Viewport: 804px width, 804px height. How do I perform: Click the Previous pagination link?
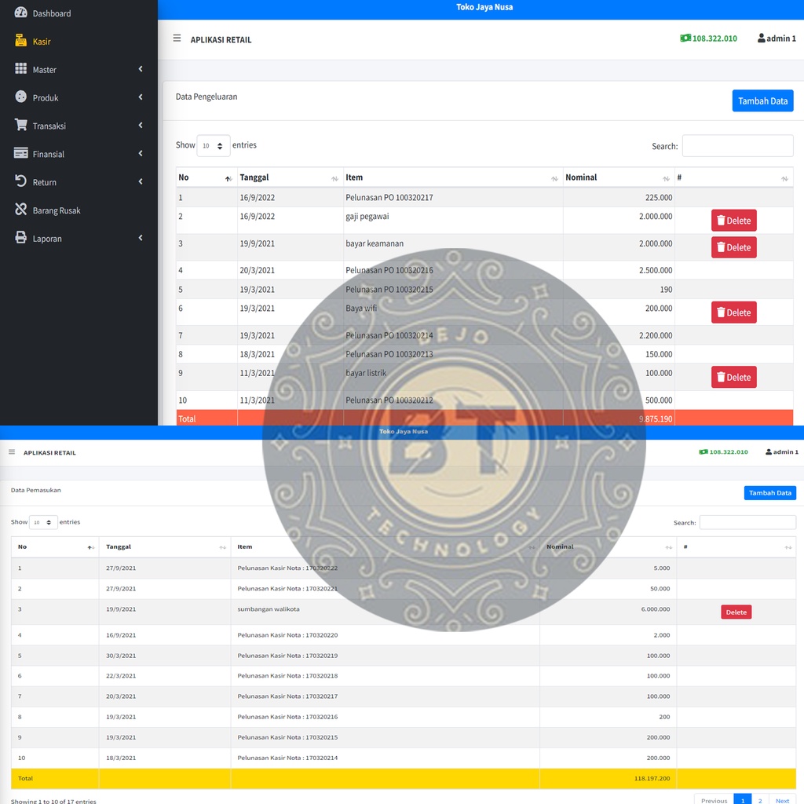[714, 800]
